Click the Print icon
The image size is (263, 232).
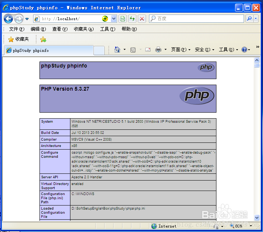coord(158,50)
